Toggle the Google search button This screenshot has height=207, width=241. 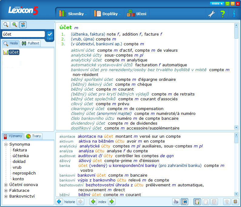(x=235, y=202)
